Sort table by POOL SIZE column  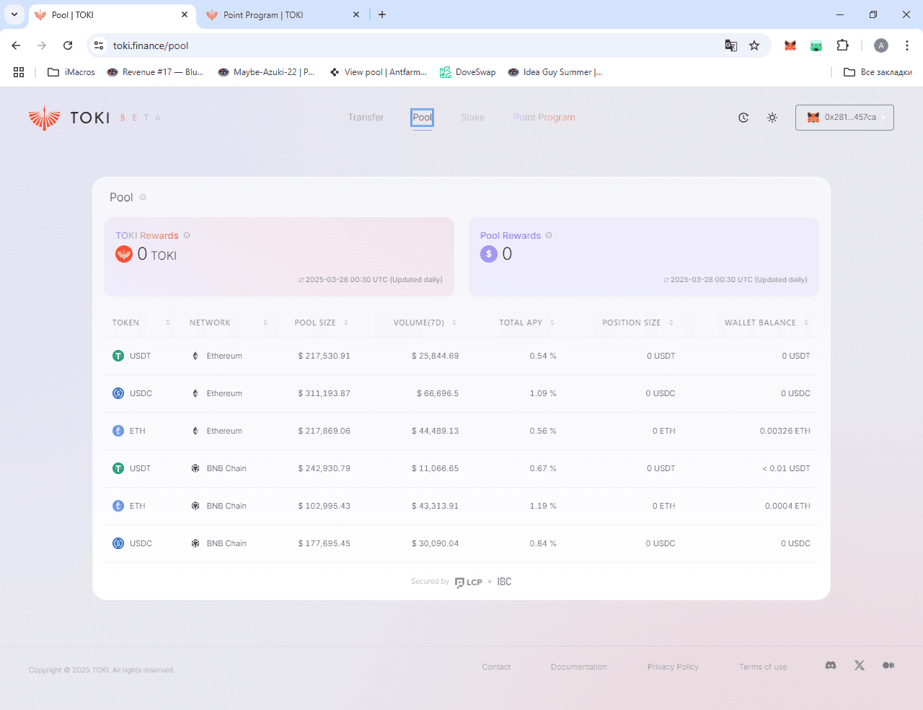click(x=322, y=323)
